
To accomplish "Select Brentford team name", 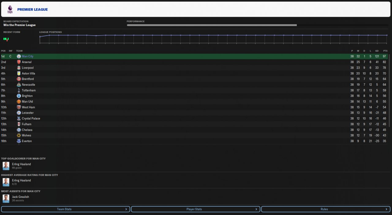I will [28, 79].
